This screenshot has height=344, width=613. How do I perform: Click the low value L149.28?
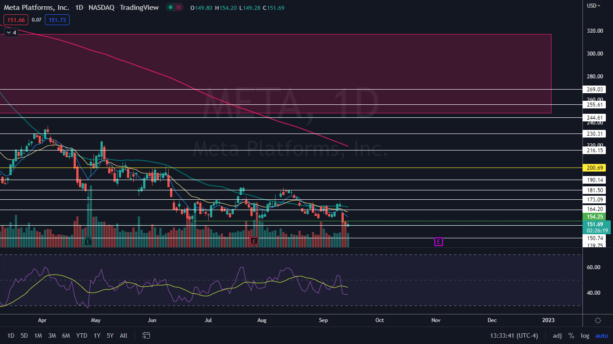click(x=250, y=8)
